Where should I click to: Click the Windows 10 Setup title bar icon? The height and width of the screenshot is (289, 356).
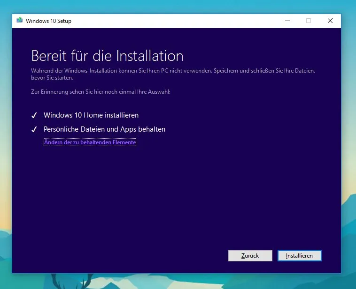20,21
